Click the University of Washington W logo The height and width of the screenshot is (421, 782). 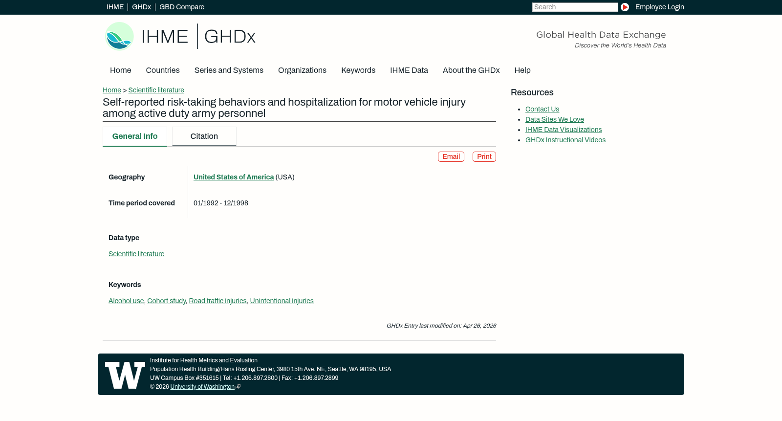click(x=125, y=375)
